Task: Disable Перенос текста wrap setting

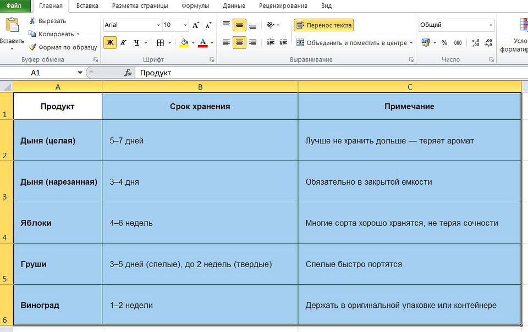Action: point(324,25)
